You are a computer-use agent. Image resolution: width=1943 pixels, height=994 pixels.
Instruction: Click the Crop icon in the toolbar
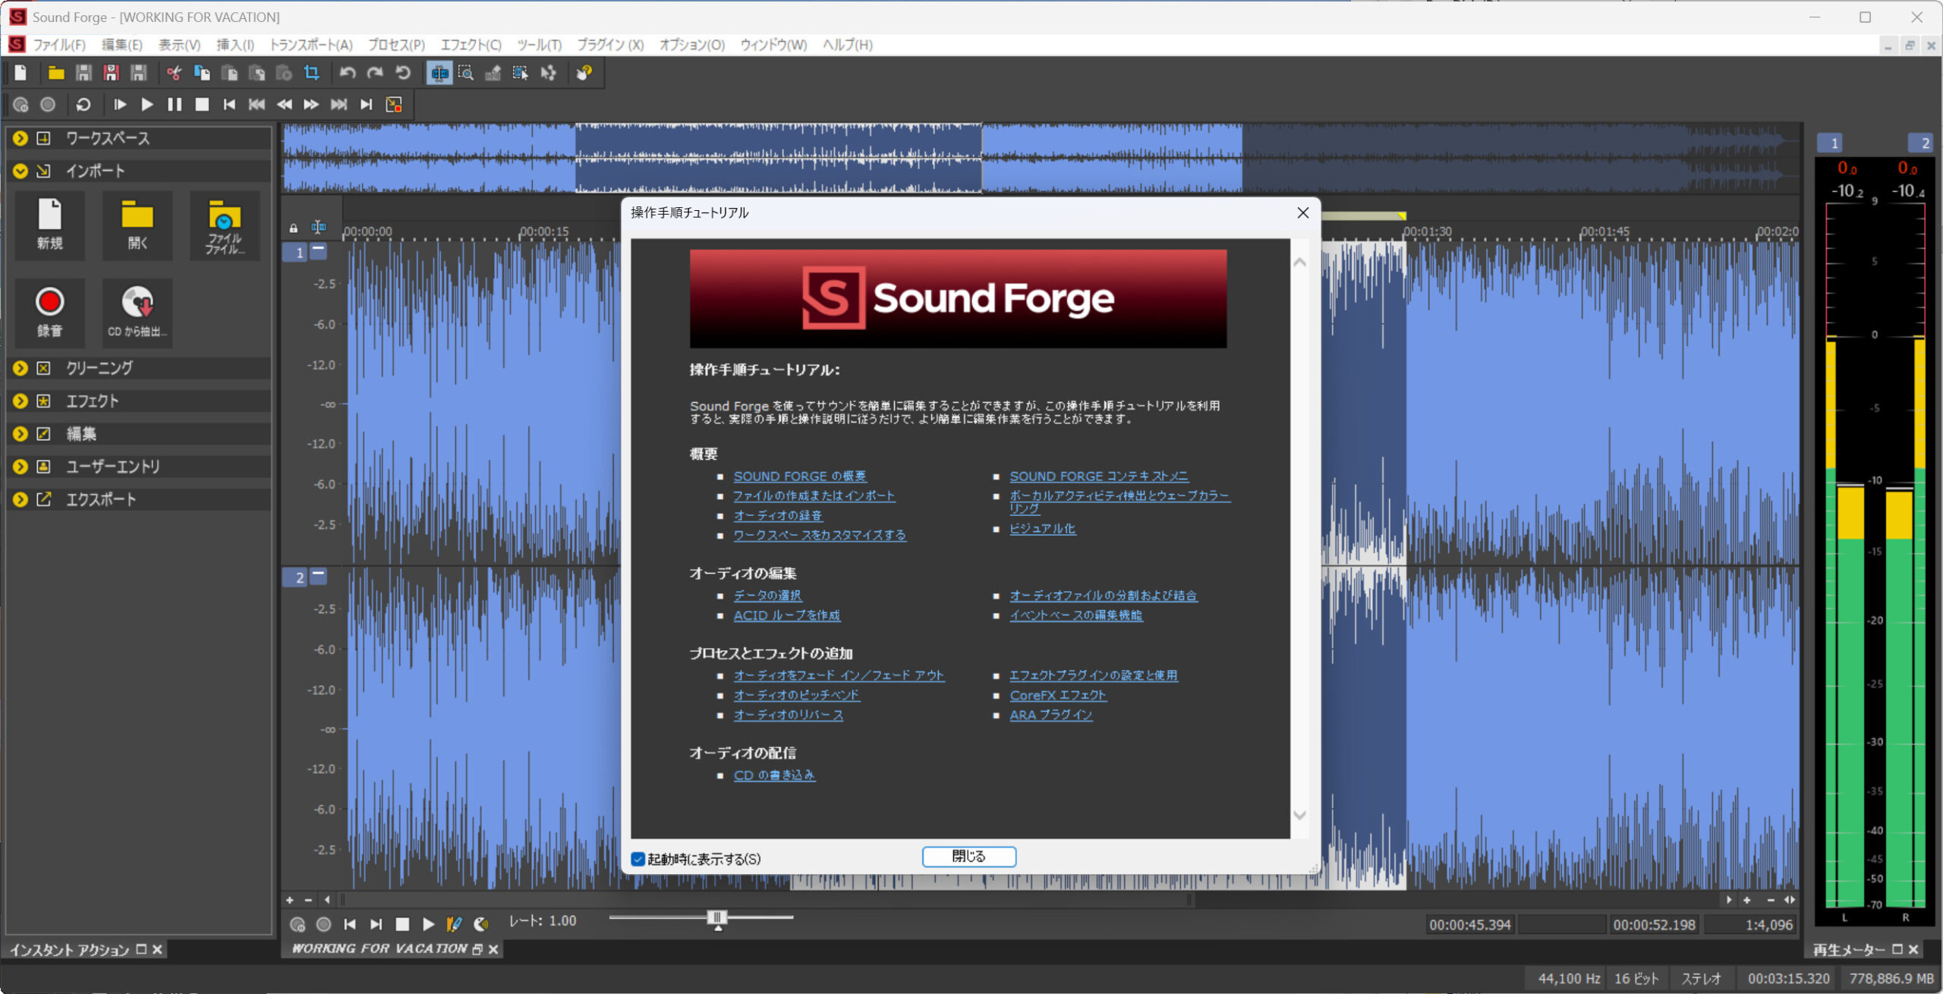(x=311, y=73)
